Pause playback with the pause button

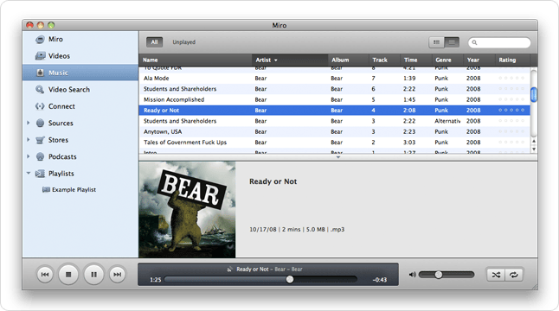click(x=93, y=275)
